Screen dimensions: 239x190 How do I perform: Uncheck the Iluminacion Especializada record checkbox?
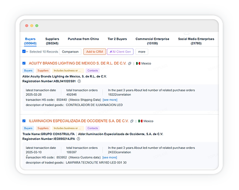(x=24, y=121)
